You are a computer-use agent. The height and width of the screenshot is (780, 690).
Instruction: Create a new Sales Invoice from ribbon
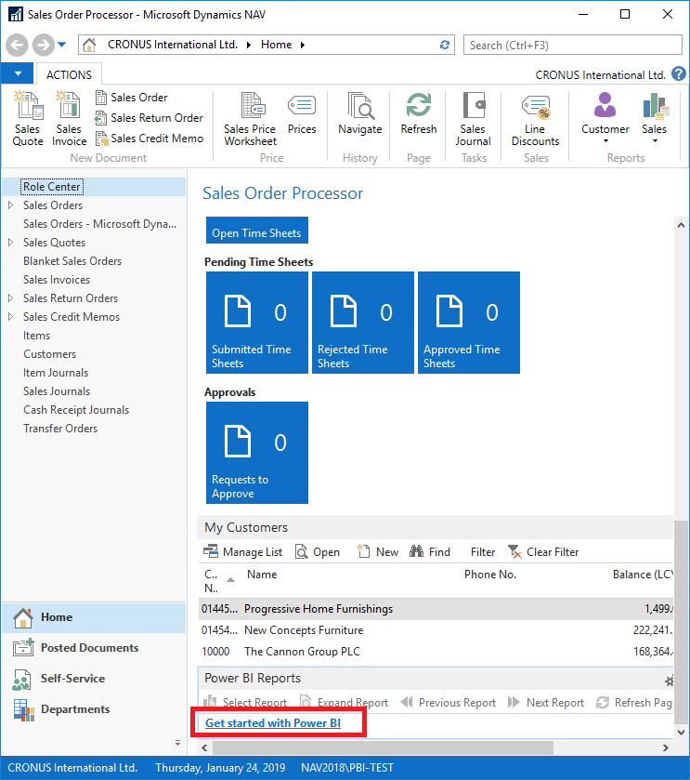click(69, 119)
